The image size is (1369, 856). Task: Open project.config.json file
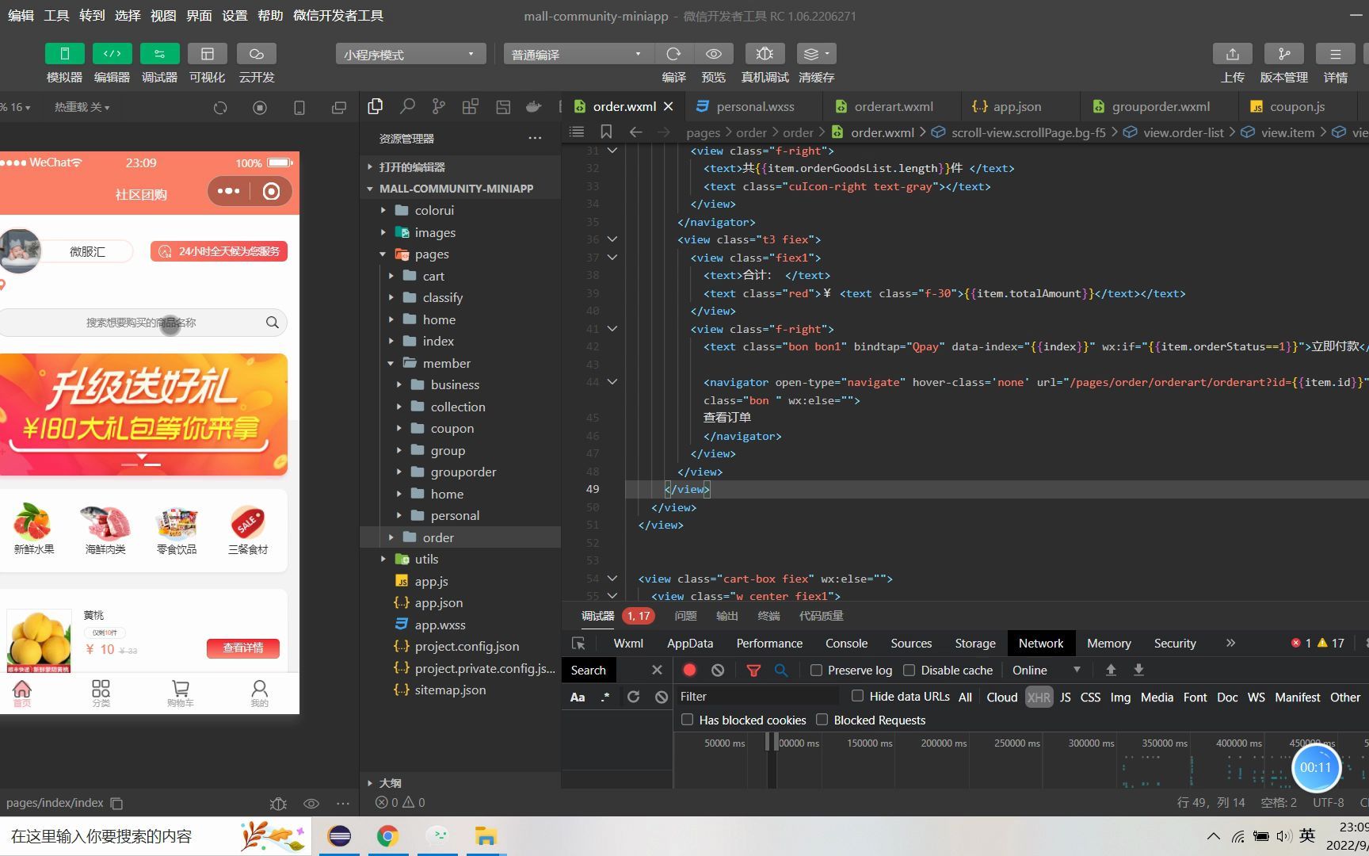[x=467, y=646]
